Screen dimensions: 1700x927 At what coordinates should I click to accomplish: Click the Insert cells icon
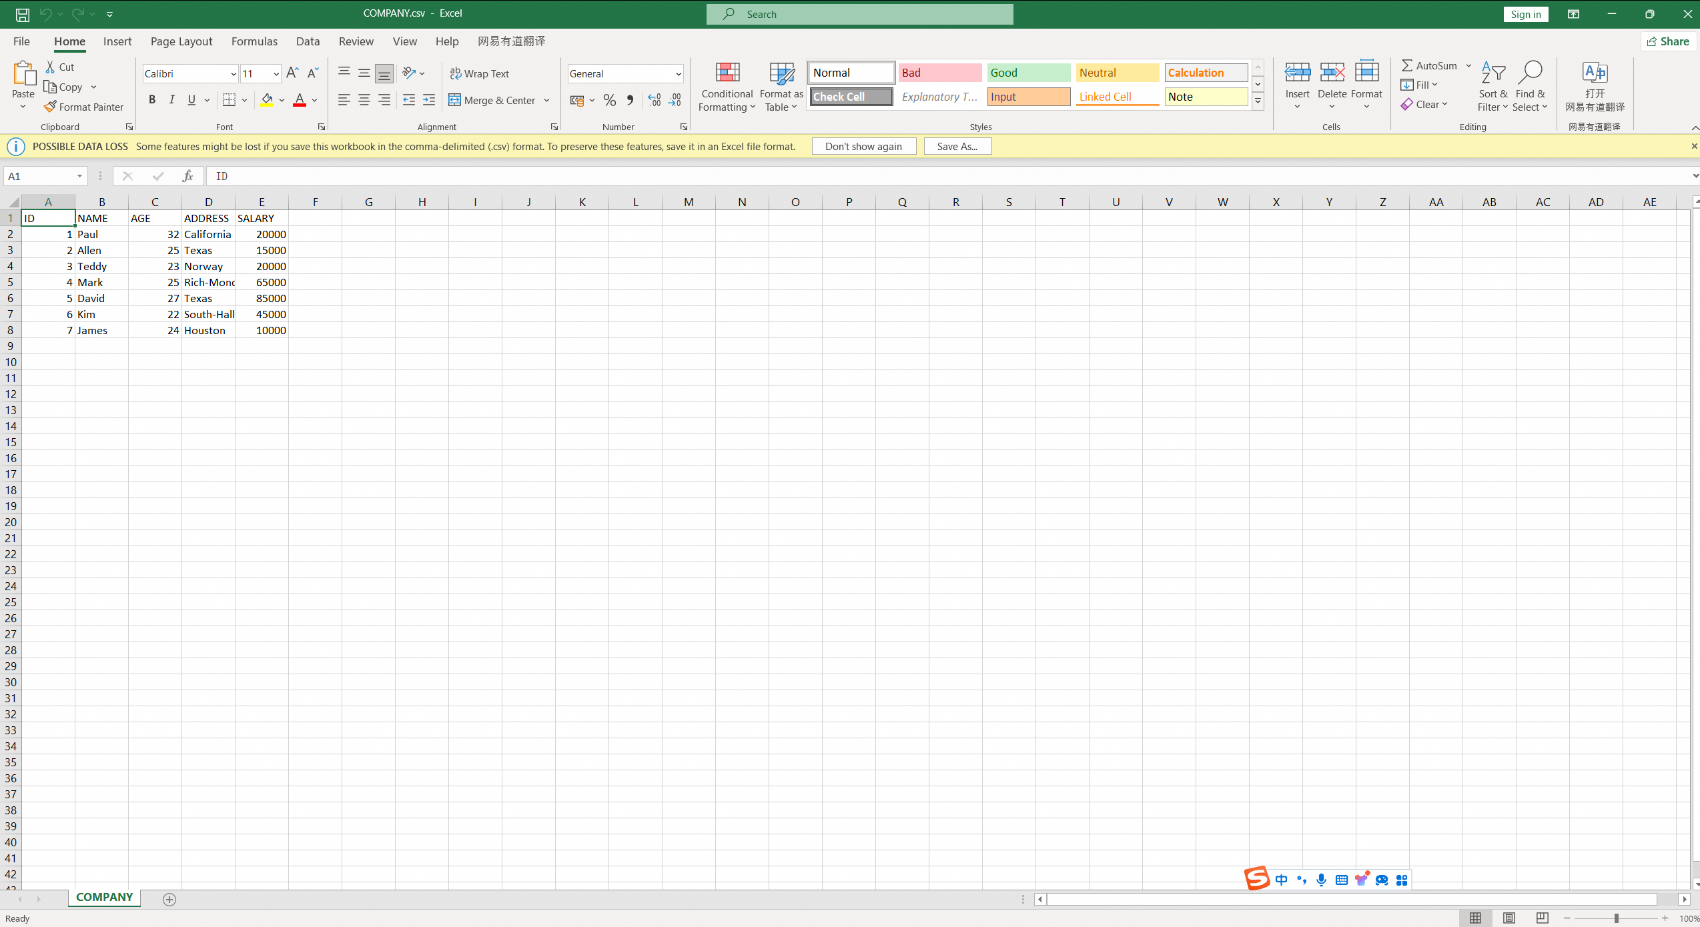pyautogui.click(x=1297, y=72)
